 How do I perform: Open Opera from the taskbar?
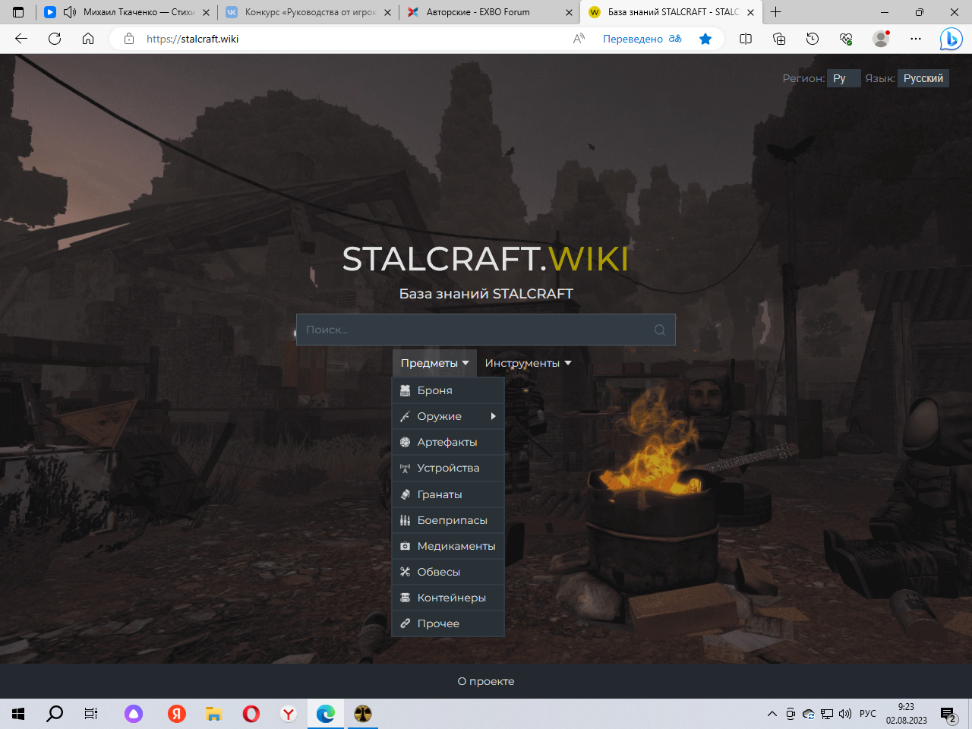tap(251, 714)
